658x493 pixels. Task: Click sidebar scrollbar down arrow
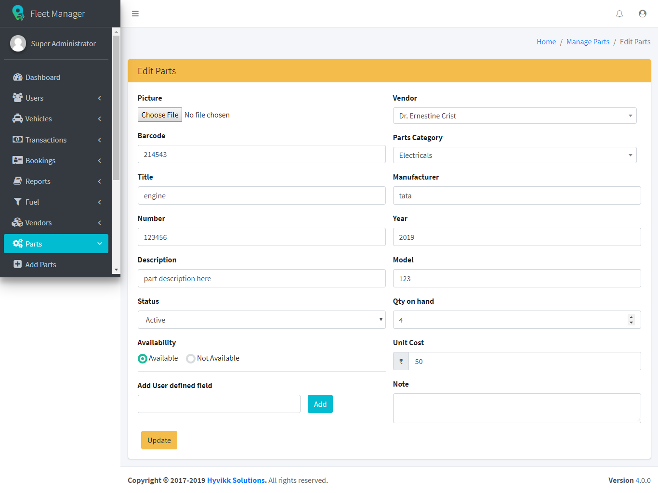pyautogui.click(x=116, y=270)
